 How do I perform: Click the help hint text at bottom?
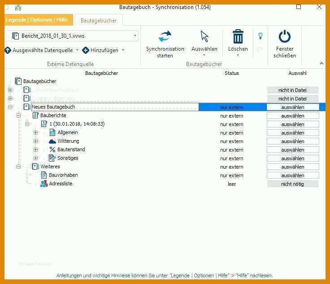tap(165, 275)
